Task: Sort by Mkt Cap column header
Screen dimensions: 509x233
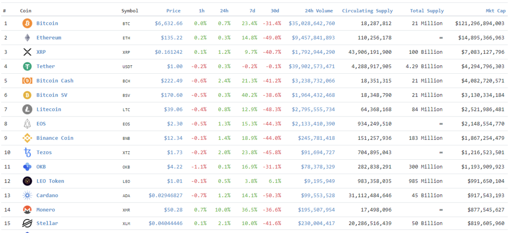Action: [495, 11]
